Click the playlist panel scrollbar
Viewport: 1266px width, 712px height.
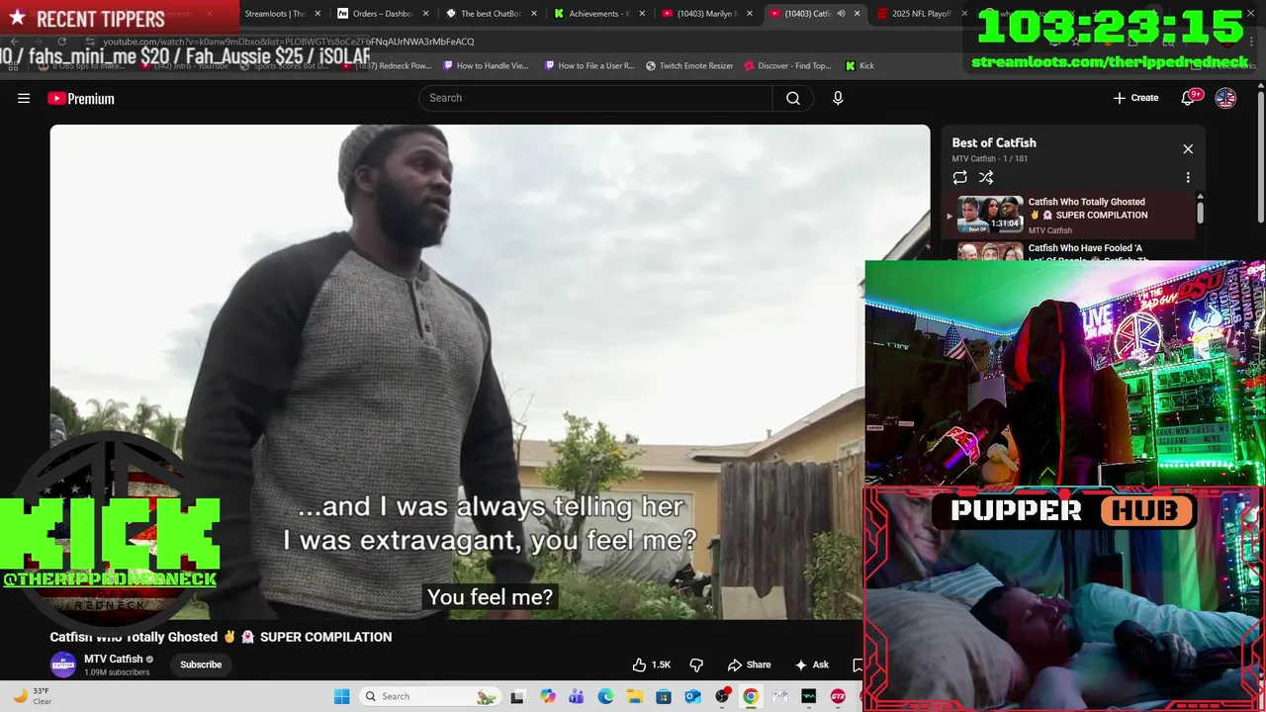pos(1200,211)
